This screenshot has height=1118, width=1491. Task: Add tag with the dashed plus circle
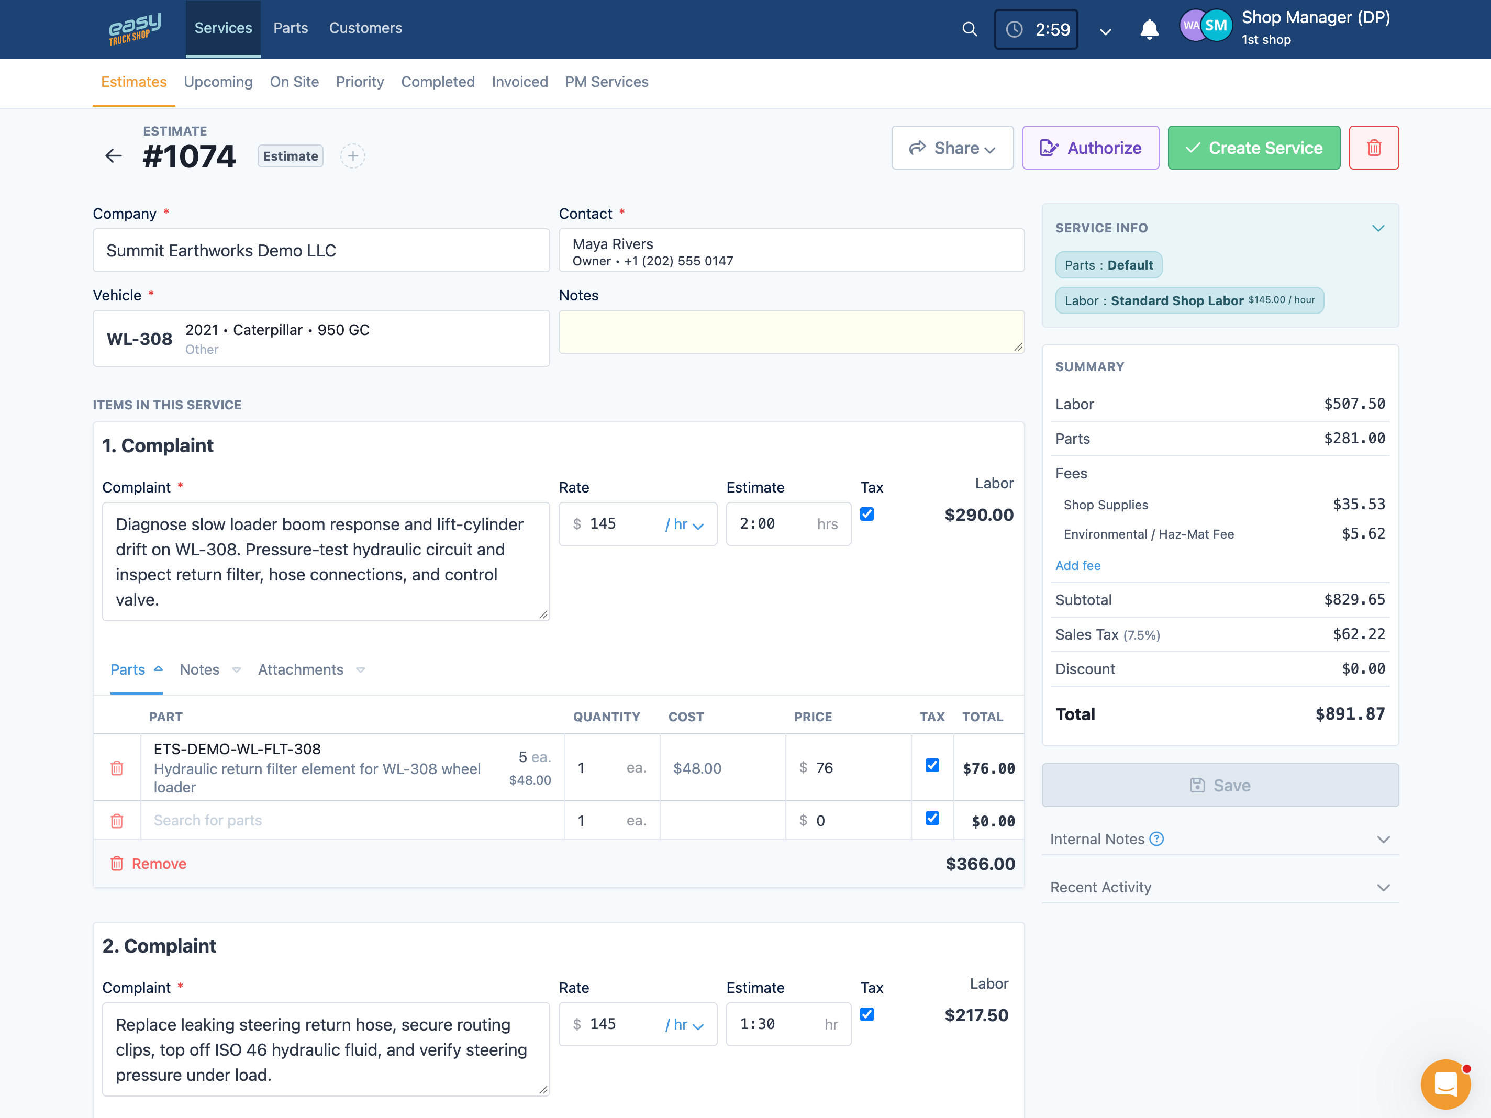(352, 156)
